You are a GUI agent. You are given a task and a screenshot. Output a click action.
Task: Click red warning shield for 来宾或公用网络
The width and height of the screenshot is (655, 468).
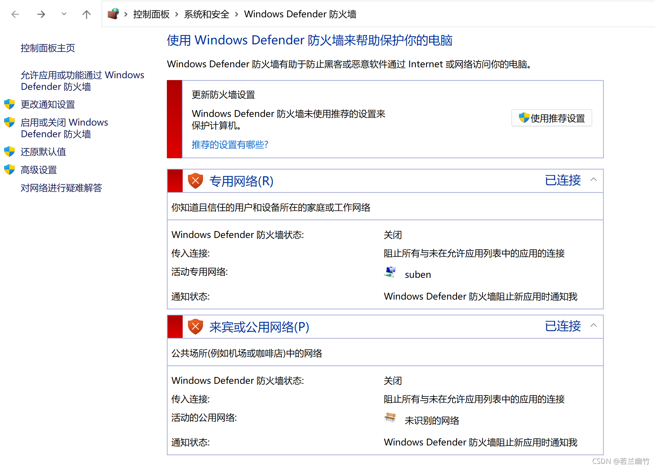click(x=195, y=327)
